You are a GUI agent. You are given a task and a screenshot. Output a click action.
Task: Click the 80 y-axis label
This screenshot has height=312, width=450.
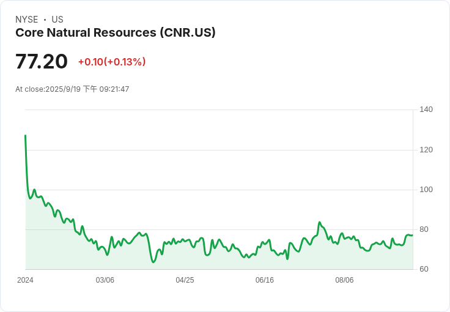(x=424, y=229)
